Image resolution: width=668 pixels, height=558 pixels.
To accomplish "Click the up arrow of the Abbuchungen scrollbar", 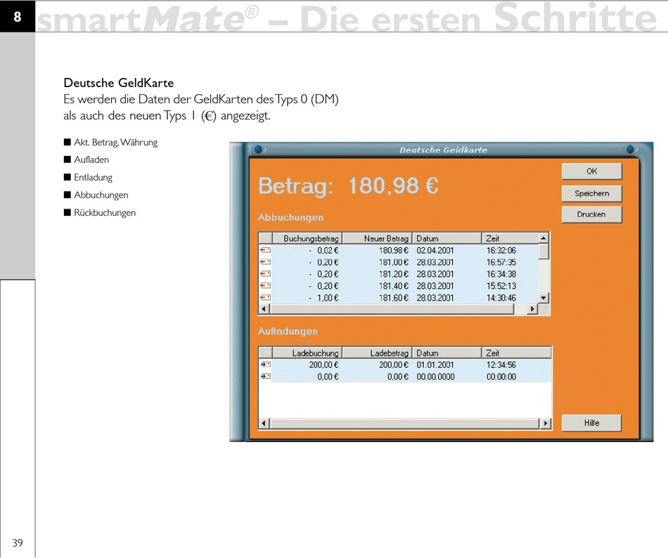I will pyautogui.click(x=543, y=238).
